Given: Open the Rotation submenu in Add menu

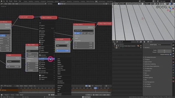Looking at the screenshot, I should point(47,35).
